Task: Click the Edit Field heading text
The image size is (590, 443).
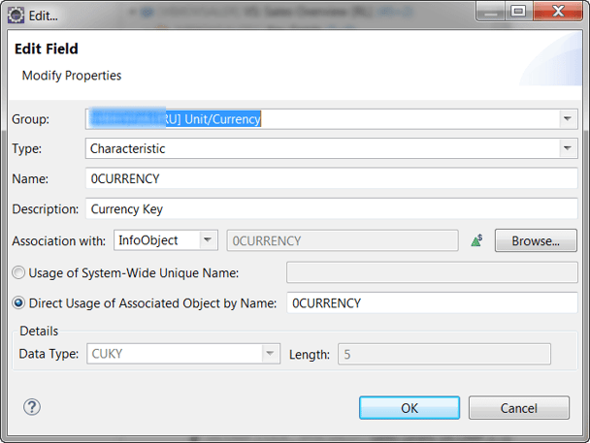Action: (x=47, y=48)
